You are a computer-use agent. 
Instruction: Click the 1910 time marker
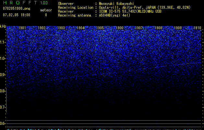click(x=198, y=28)
